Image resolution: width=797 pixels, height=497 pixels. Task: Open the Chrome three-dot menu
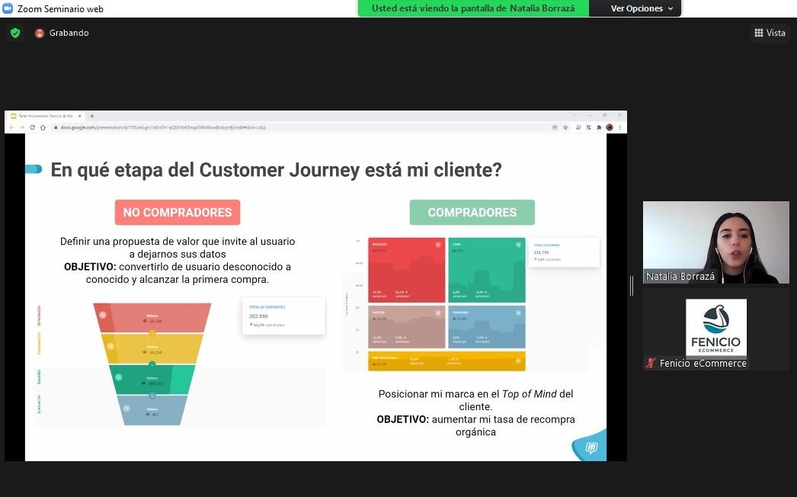[x=620, y=127]
